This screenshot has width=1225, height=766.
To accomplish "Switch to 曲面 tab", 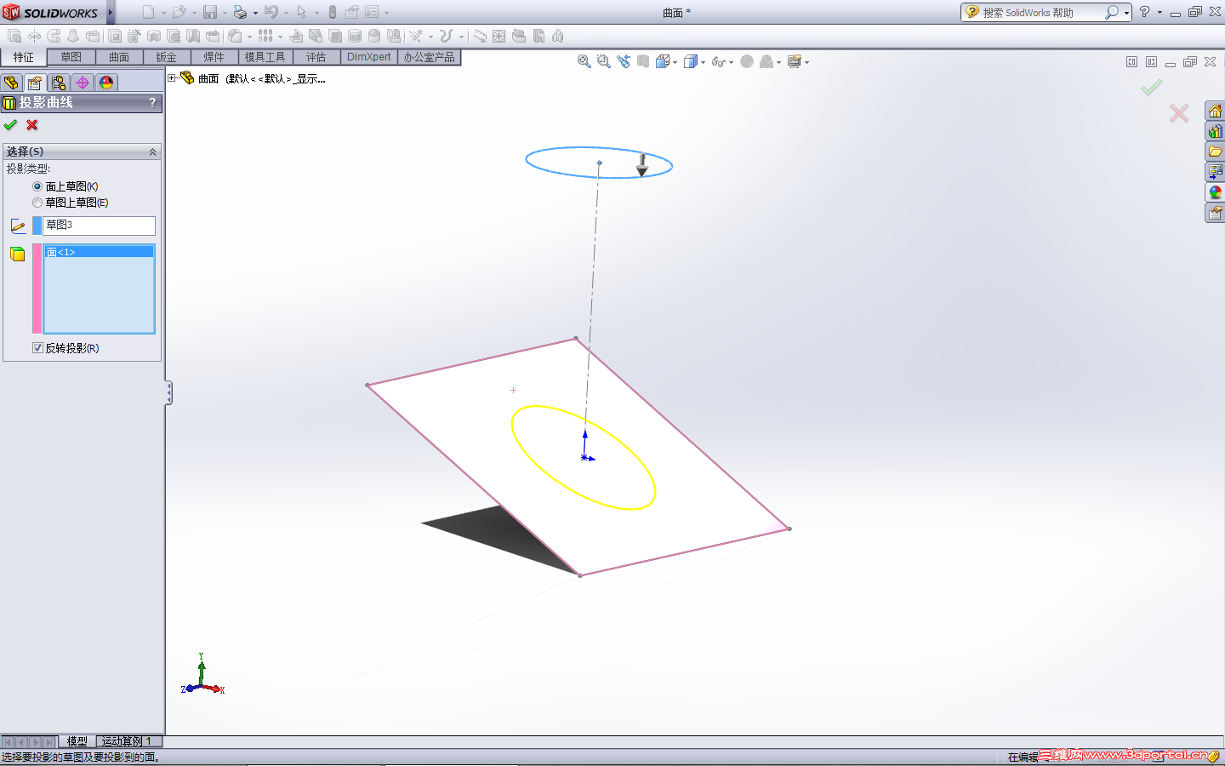I will point(119,57).
